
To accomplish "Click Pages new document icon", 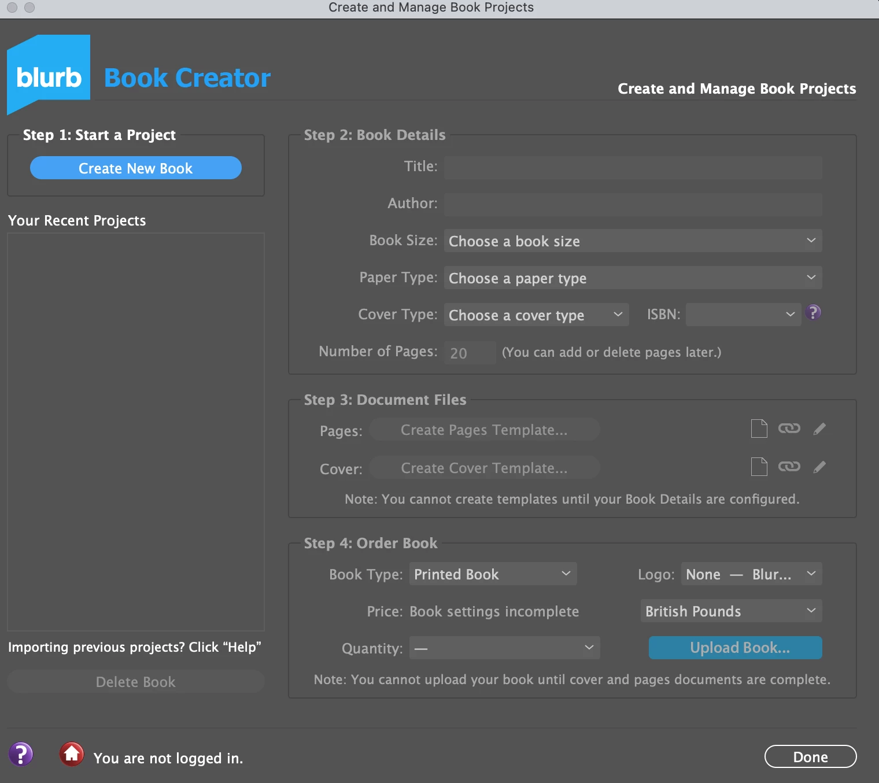I will (759, 429).
